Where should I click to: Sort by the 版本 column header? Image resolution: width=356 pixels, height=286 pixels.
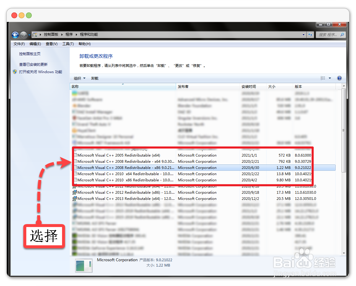[314, 87]
